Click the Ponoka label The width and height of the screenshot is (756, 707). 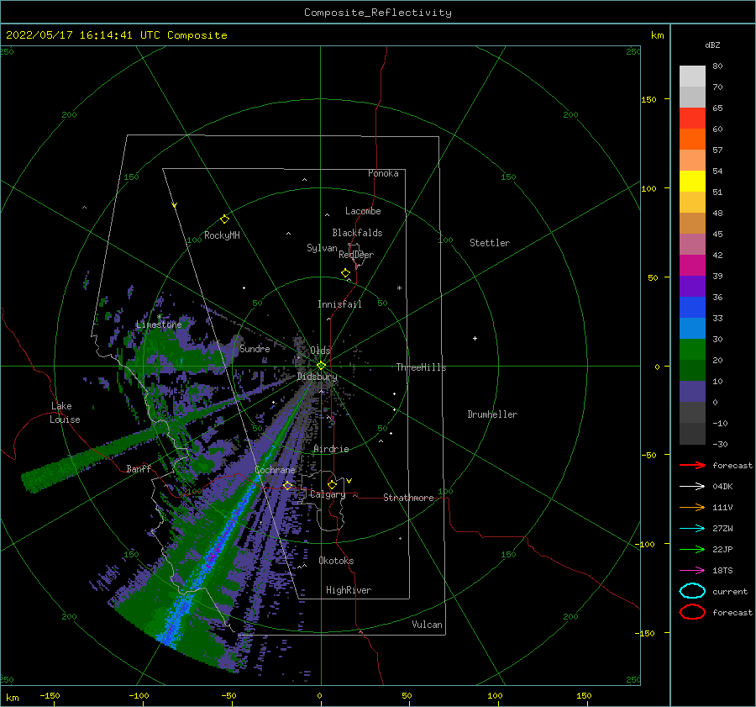[383, 173]
